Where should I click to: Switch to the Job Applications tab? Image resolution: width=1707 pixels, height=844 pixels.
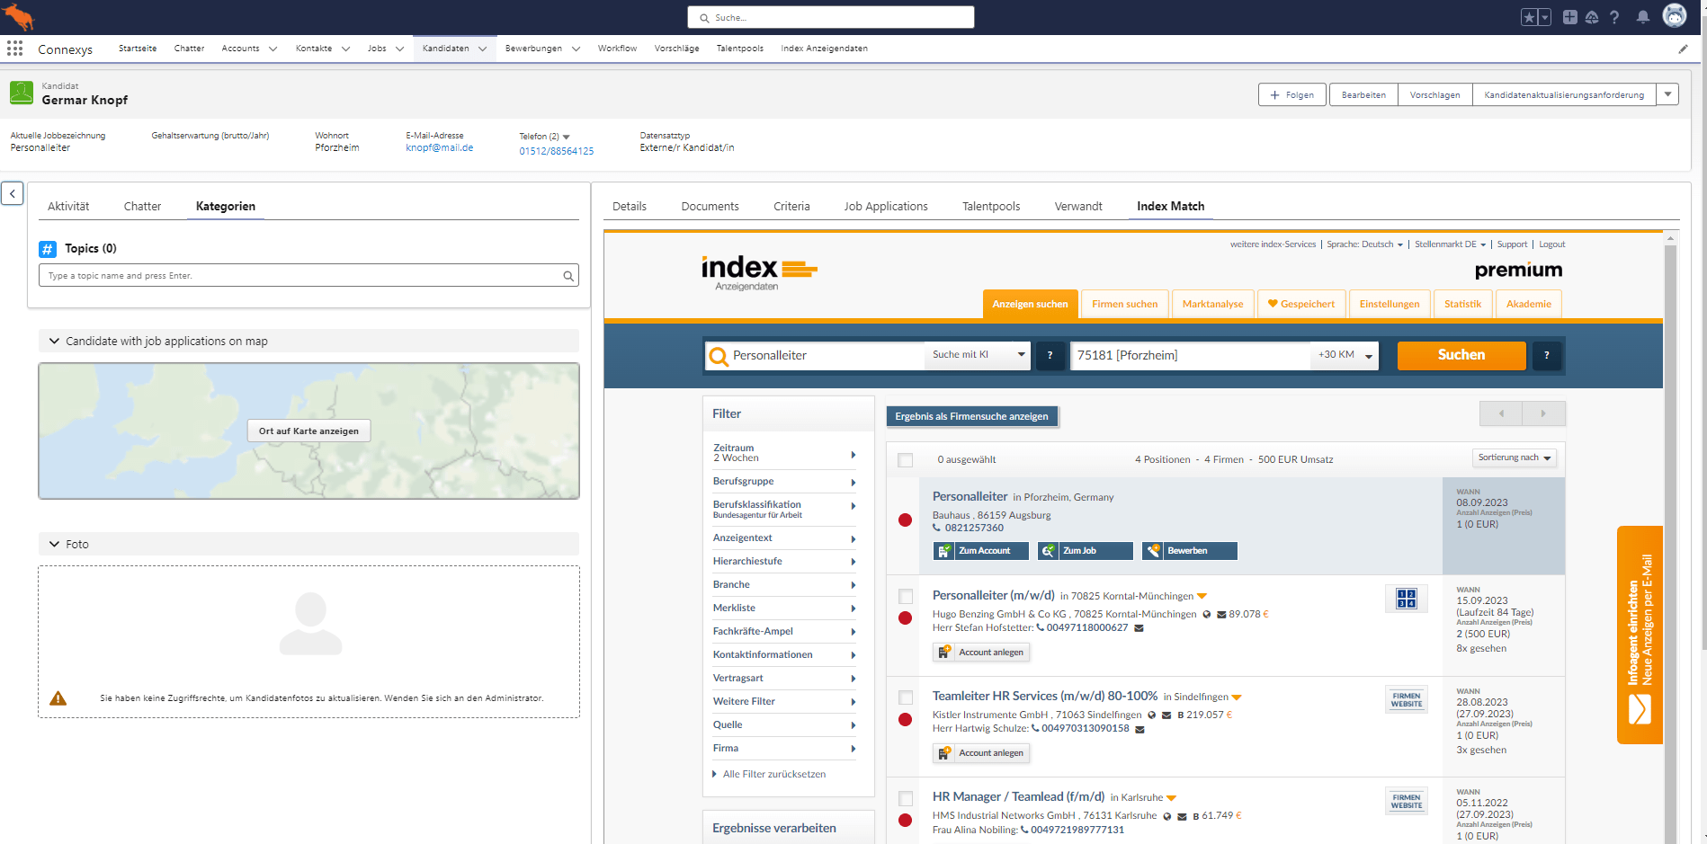click(885, 207)
